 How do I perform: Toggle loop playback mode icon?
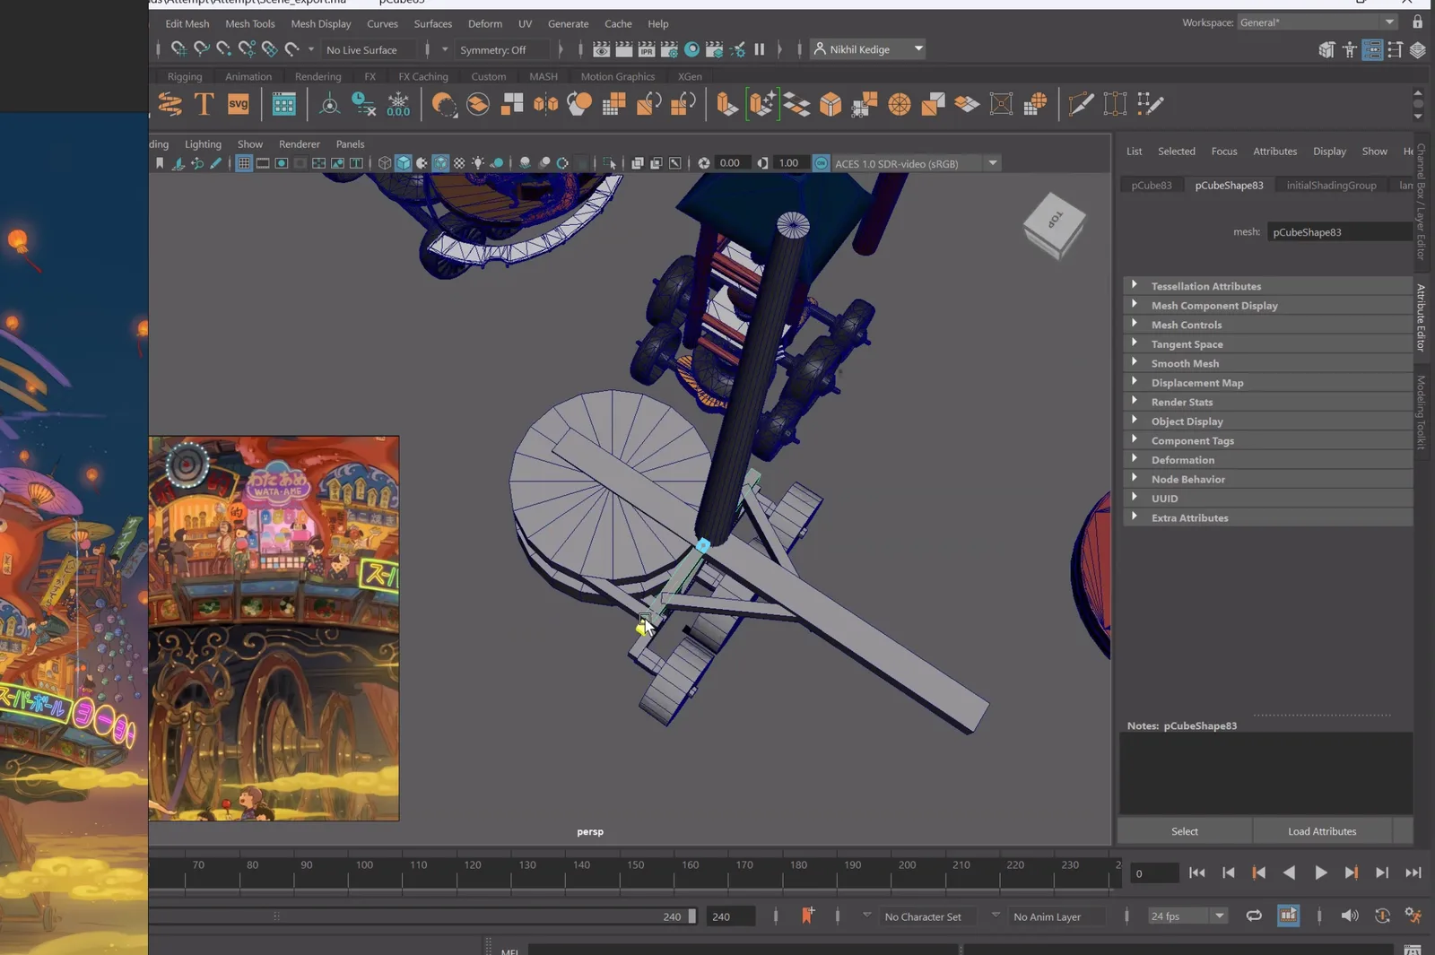[x=1254, y=916]
